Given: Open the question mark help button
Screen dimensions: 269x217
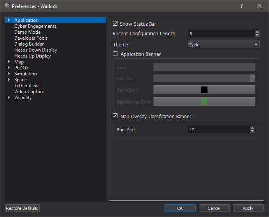Looking at the screenshot, I should tap(242, 6).
